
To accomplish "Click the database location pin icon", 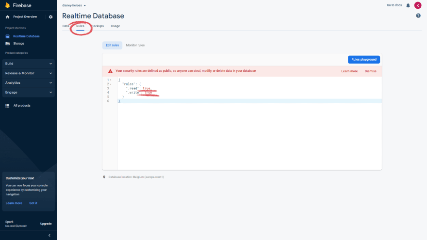I will [x=104, y=177].
